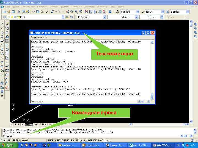Screen dimensions: 198x148
Task: Select the Erase modify tool
Action: 7,24
